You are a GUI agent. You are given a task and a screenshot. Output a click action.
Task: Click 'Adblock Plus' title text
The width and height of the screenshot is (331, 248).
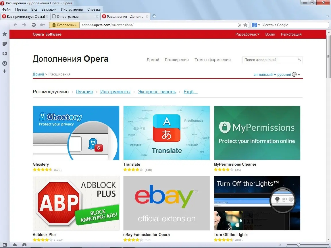point(45,235)
